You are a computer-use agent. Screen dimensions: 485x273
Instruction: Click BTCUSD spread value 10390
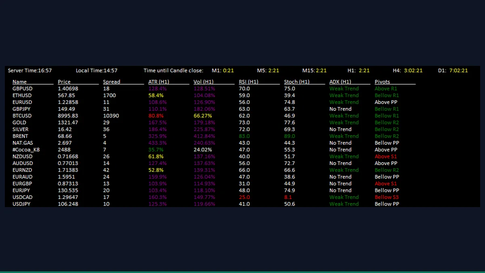(x=111, y=116)
